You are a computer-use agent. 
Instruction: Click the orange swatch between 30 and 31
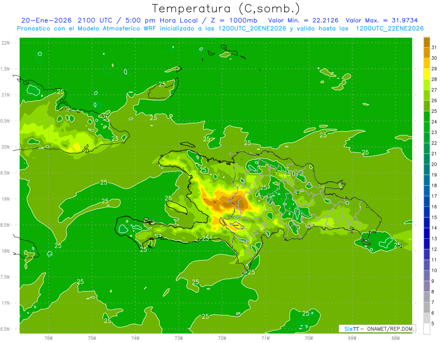click(427, 53)
